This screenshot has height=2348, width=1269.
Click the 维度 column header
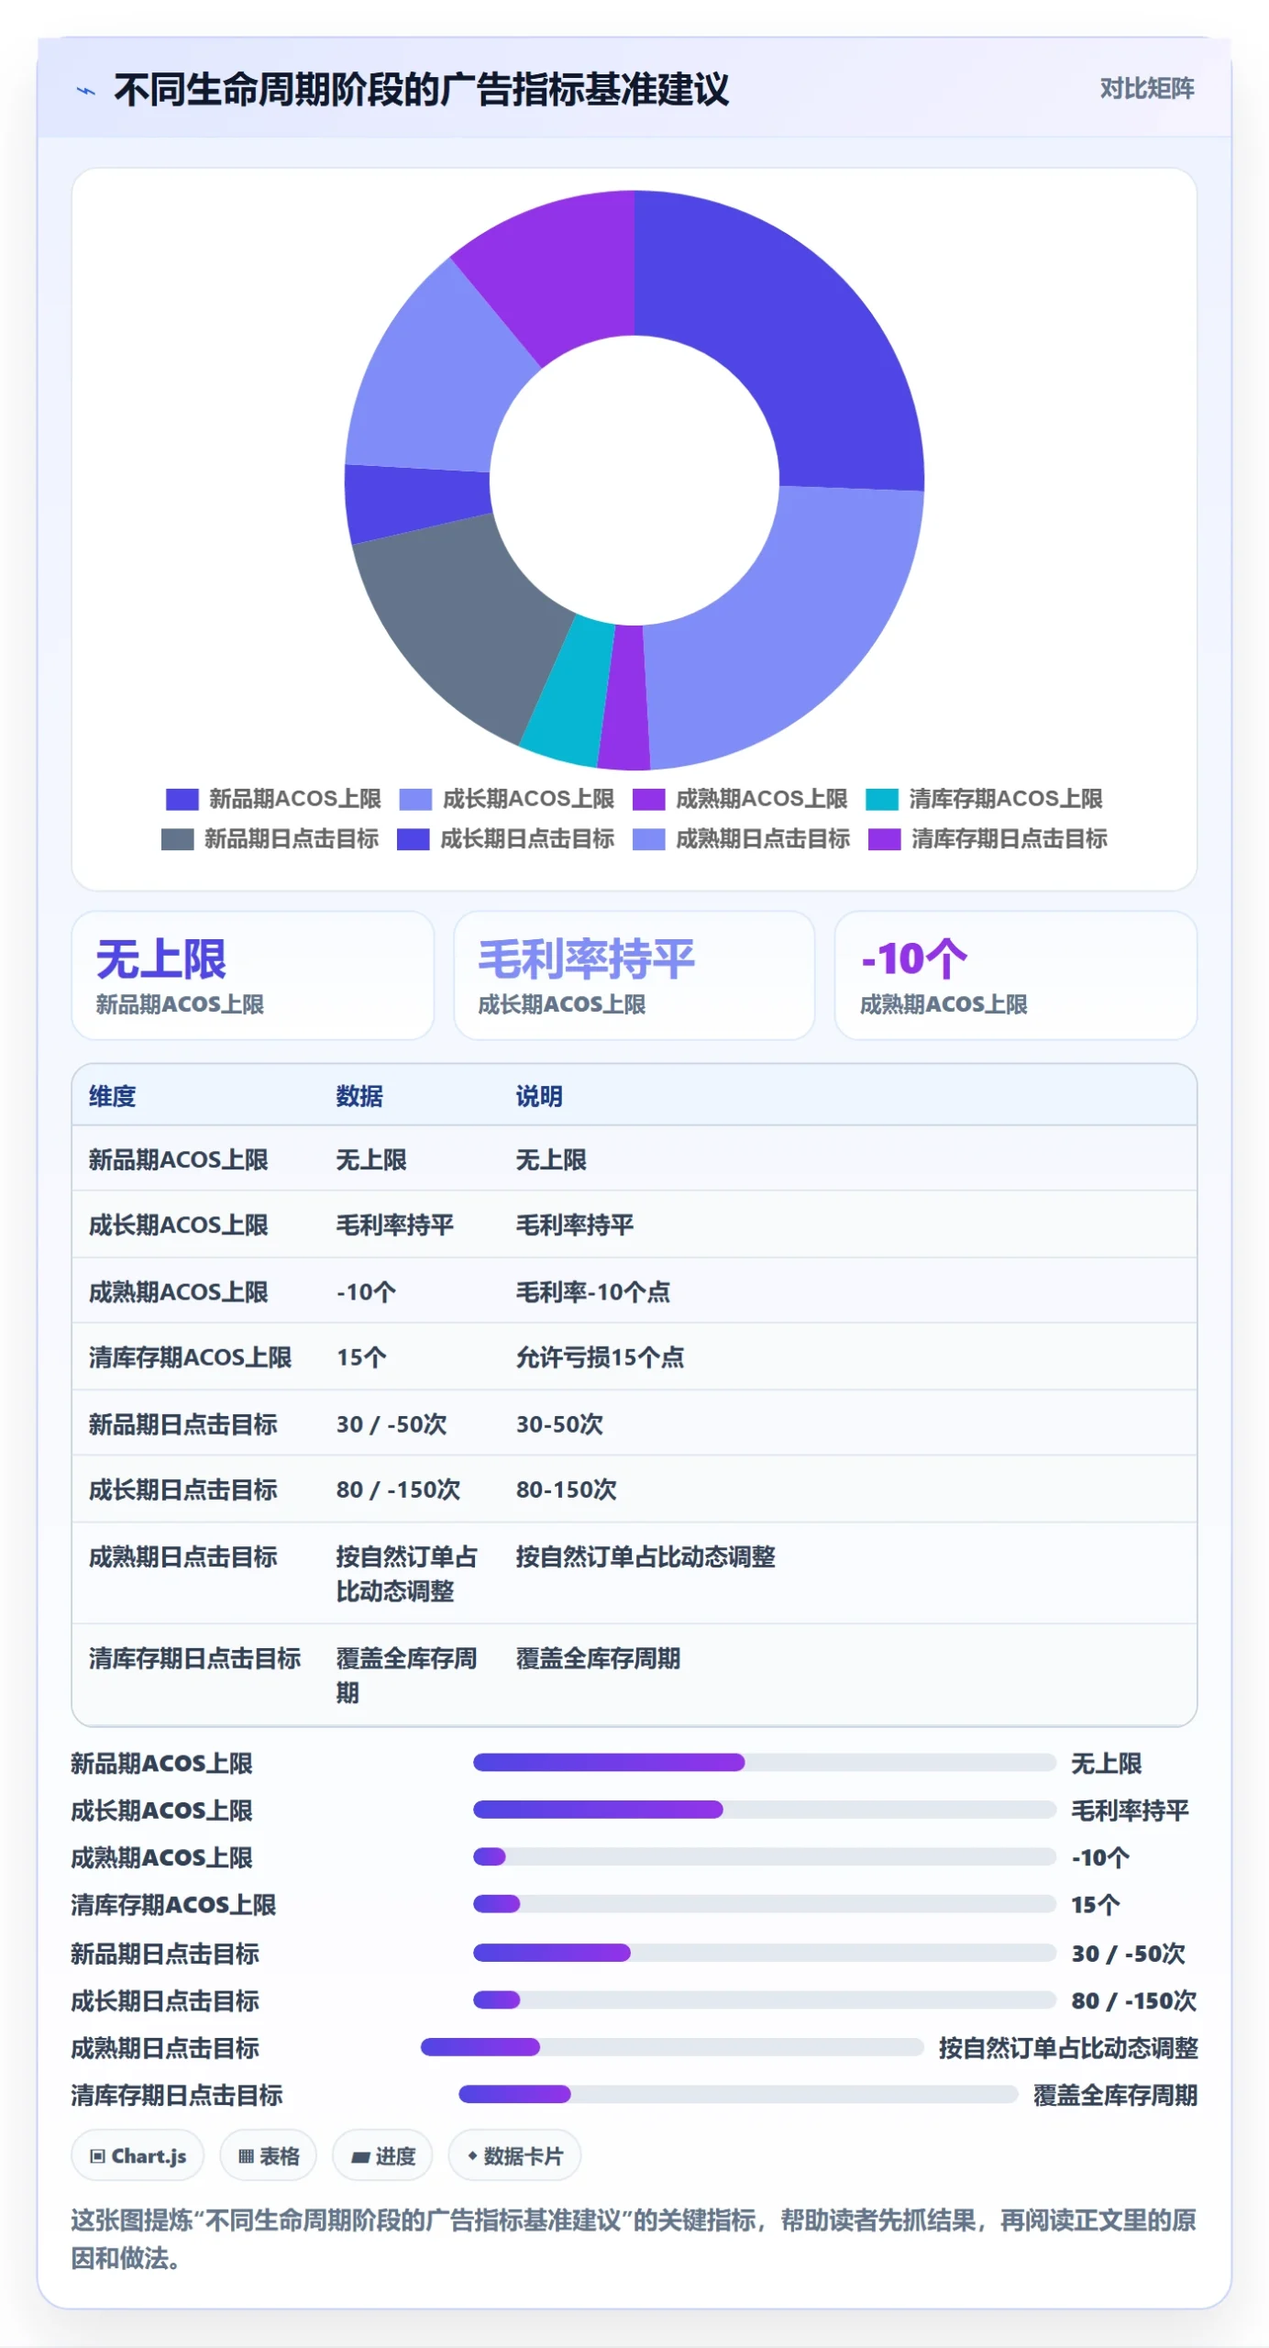[113, 1096]
